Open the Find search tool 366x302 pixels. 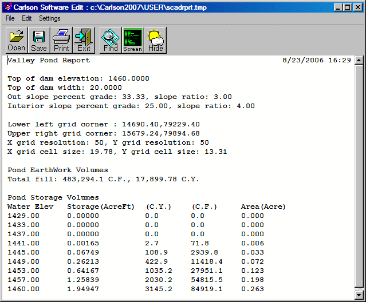[x=111, y=40]
